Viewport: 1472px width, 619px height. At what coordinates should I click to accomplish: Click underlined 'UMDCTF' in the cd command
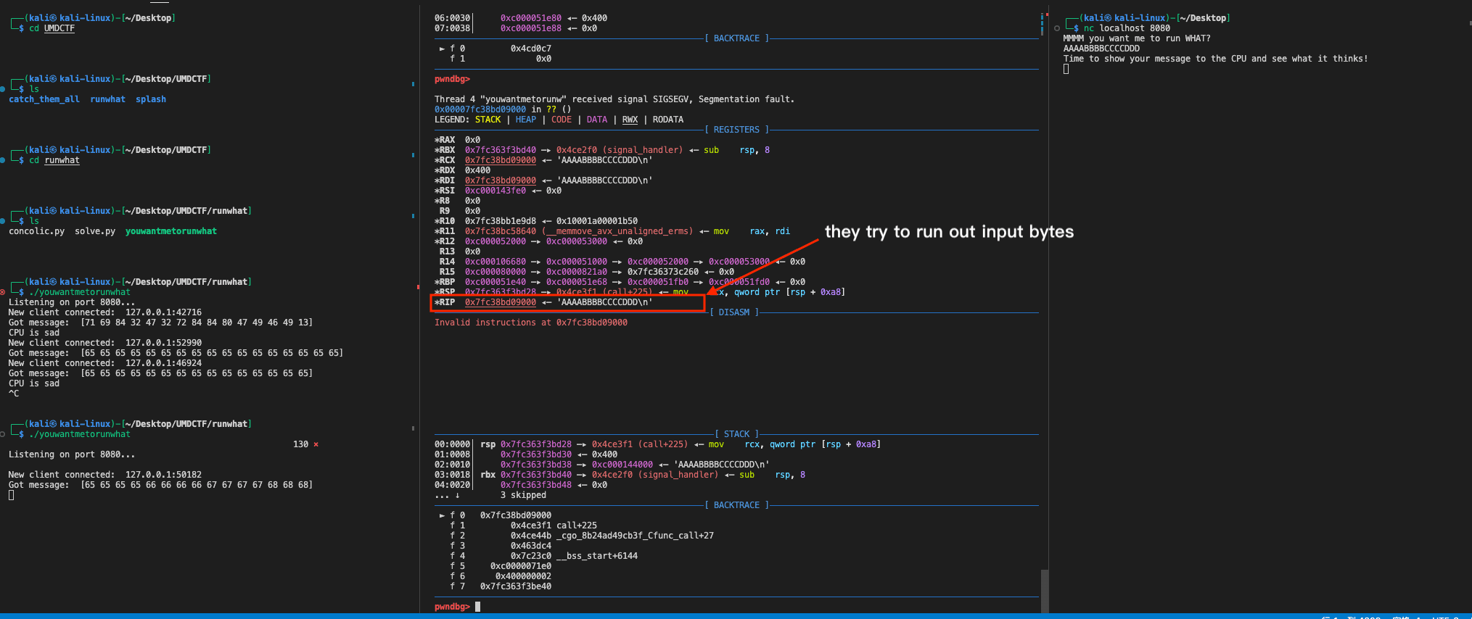point(59,28)
